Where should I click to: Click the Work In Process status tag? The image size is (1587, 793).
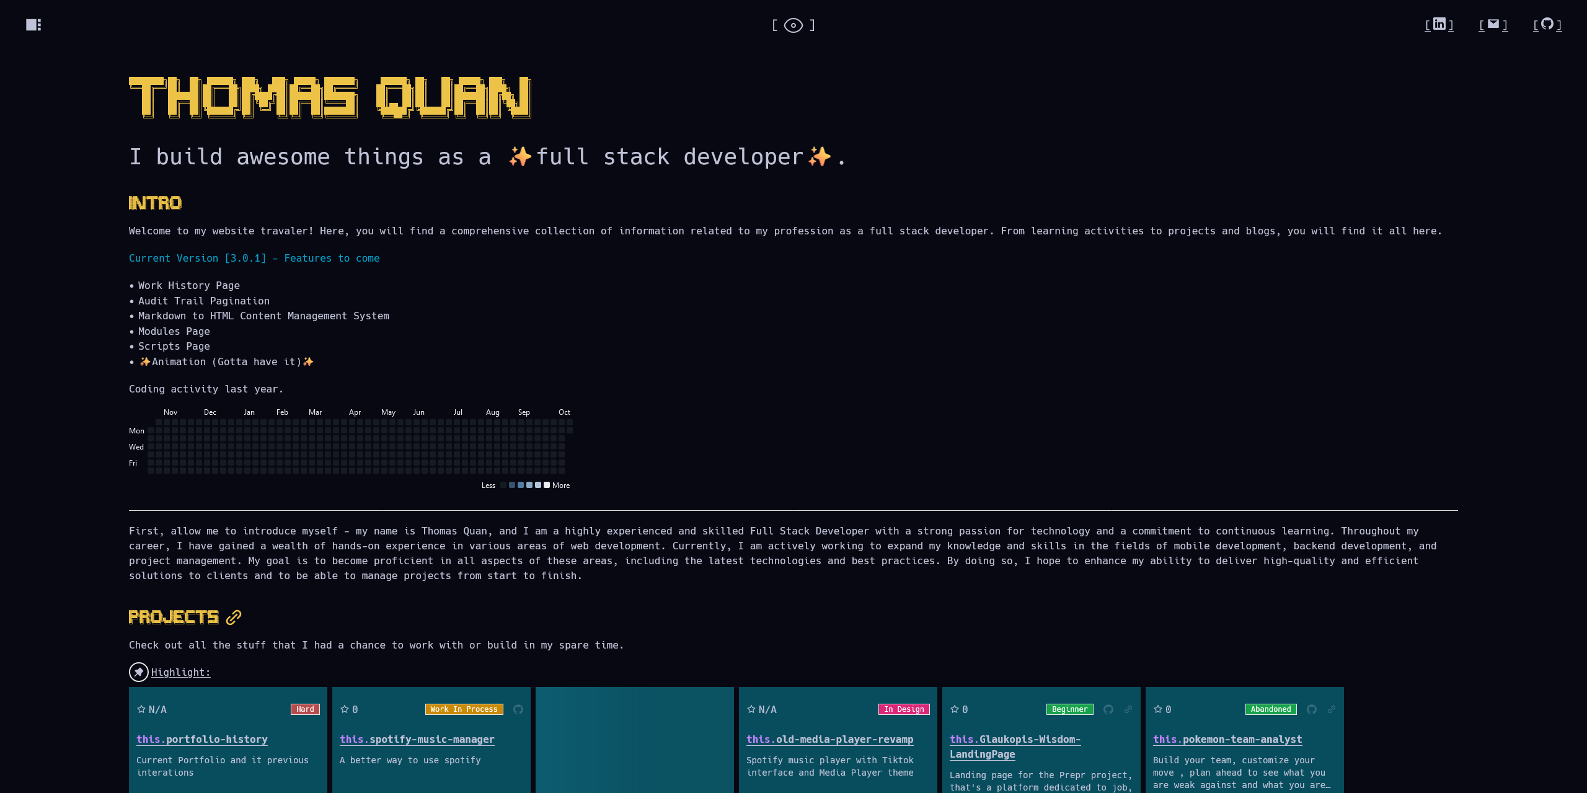click(464, 709)
